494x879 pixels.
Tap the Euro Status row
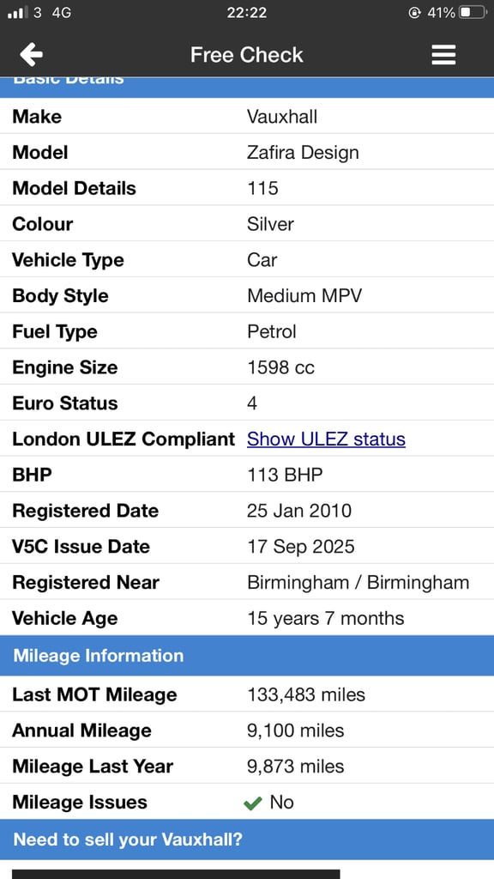pos(247,403)
